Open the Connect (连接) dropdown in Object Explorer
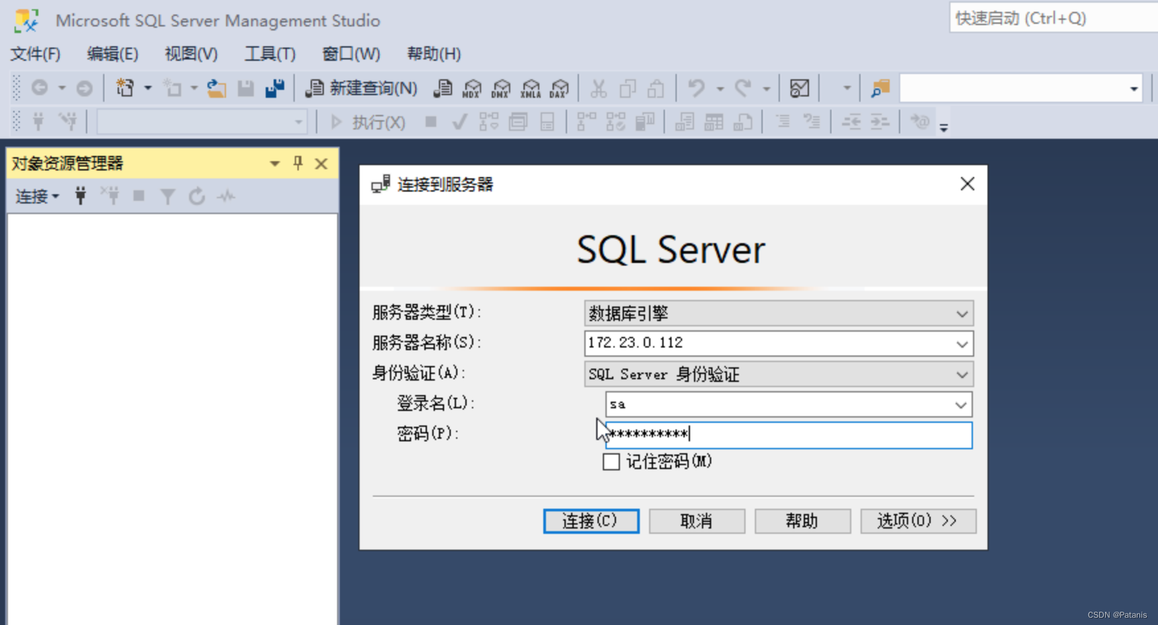The width and height of the screenshot is (1158, 625). point(37,196)
